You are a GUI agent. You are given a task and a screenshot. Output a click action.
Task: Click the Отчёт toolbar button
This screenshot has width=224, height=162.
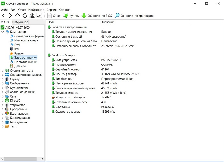pyautogui.click(x=54, y=16)
